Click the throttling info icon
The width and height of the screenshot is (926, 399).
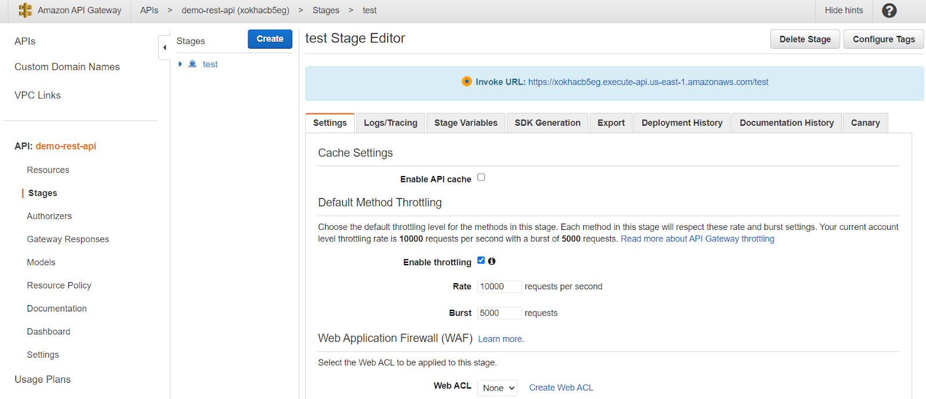point(492,261)
